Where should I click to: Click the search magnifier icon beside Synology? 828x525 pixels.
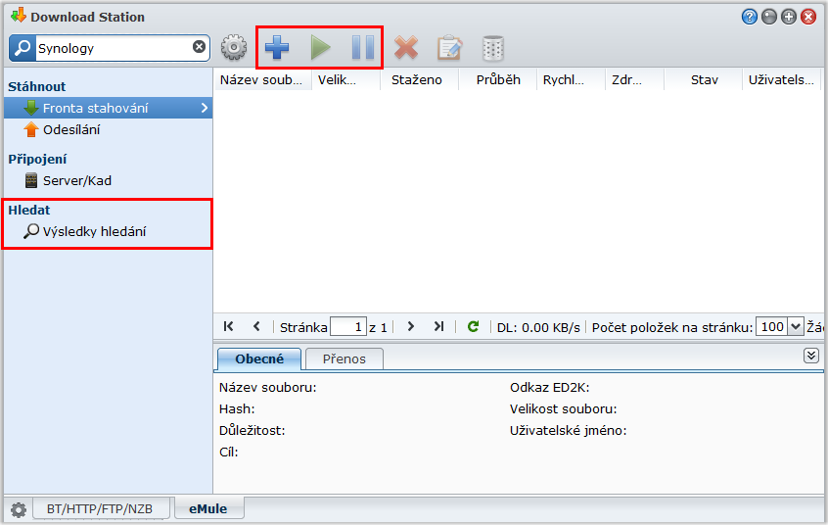(23, 48)
